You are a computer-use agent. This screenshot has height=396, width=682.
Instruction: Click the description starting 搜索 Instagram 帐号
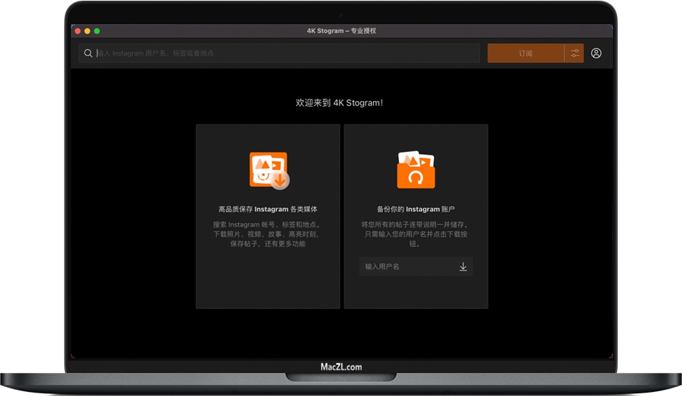[x=268, y=234]
